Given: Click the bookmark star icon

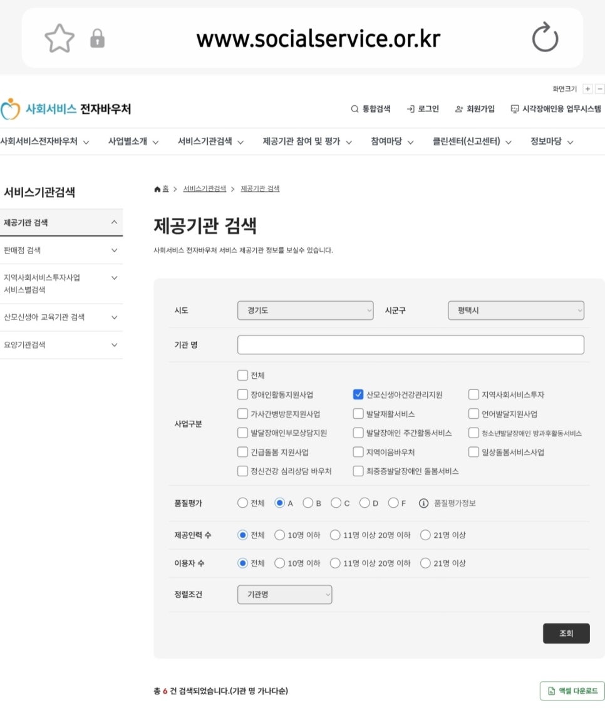Looking at the screenshot, I should click(x=59, y=39).
